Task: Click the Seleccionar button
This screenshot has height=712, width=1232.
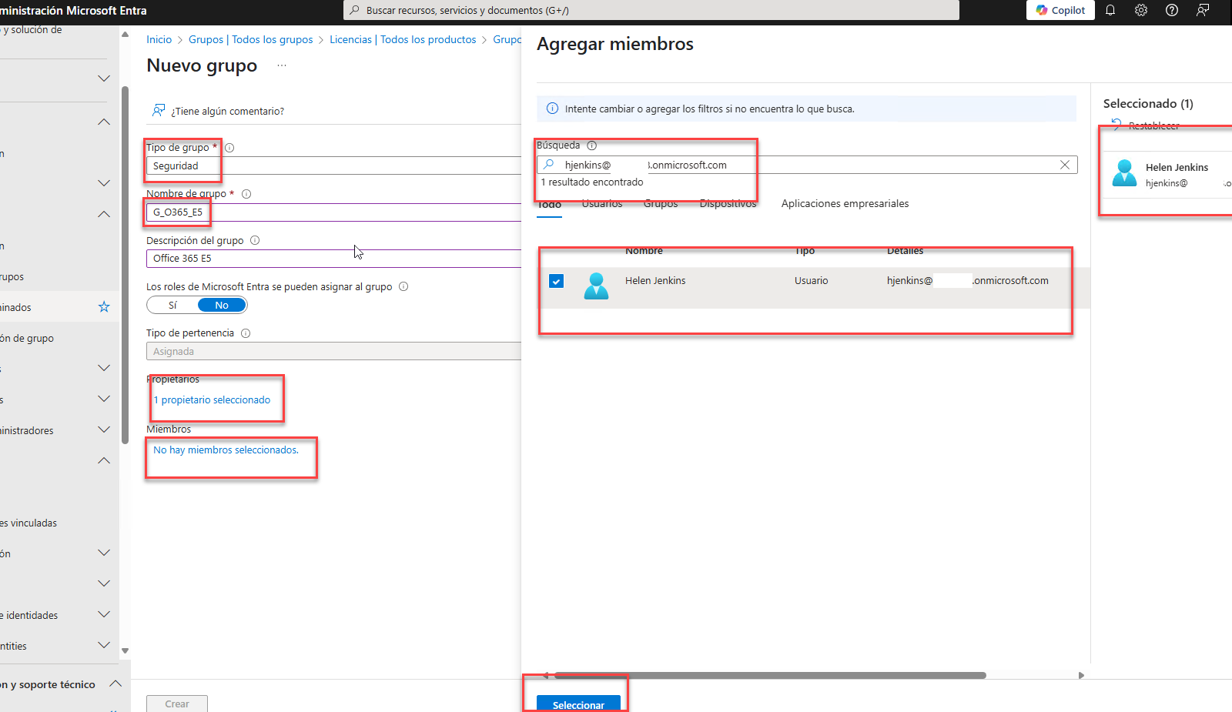Action: tap(578, 704)
